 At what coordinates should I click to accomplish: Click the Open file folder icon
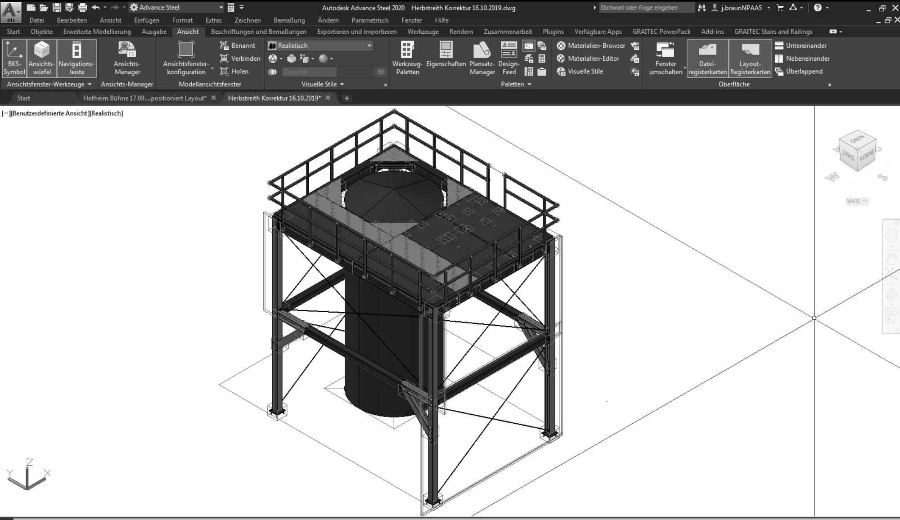click(44, 7)
